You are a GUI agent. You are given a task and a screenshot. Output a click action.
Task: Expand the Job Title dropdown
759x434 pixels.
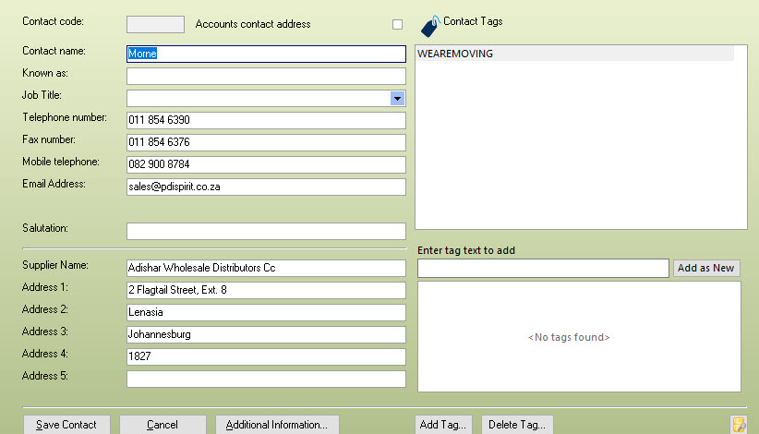point(397,98)
